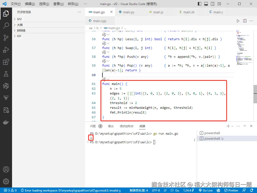Start Go Live server
Viewport: 257px width, 193px height.
[206, 190]
